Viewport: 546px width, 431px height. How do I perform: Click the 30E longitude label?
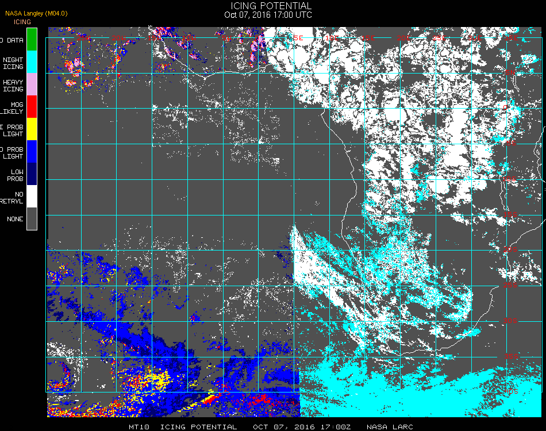tap(475, 38)
